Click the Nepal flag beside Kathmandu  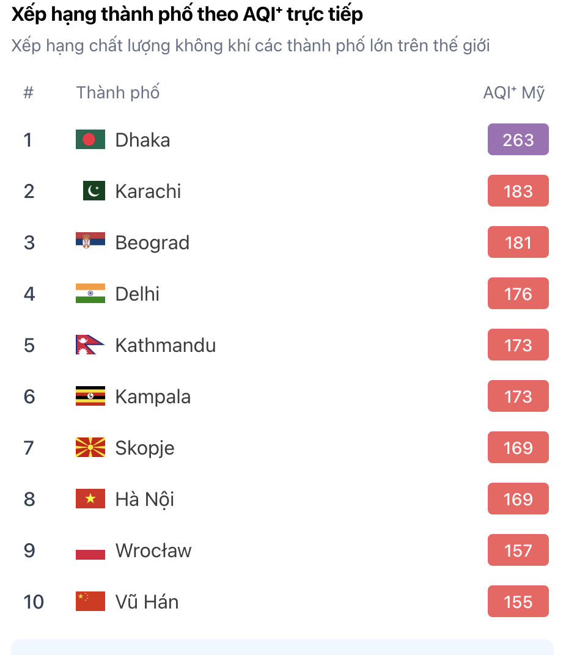click(89, 345)
